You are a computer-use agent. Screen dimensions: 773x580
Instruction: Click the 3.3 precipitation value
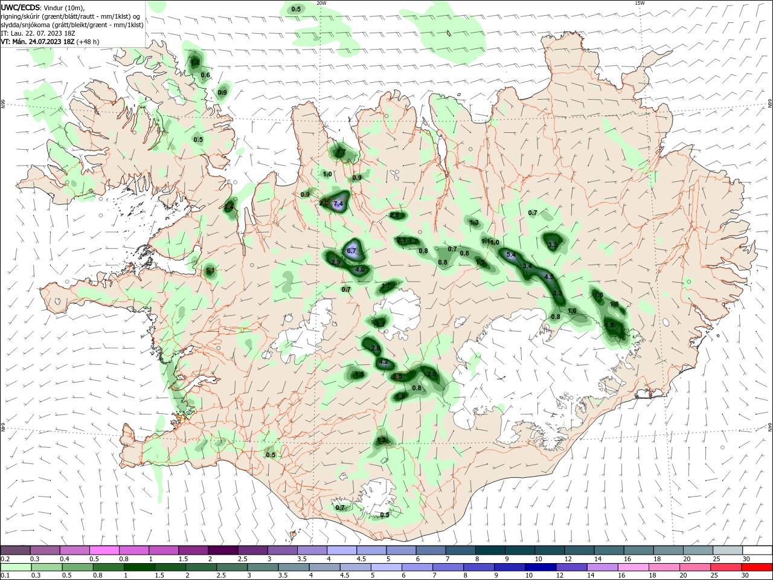click(553, 245)
